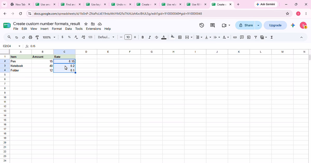Screen dimensions: 311x163
Task: Click the Insert chart icon
Action: 249,37
